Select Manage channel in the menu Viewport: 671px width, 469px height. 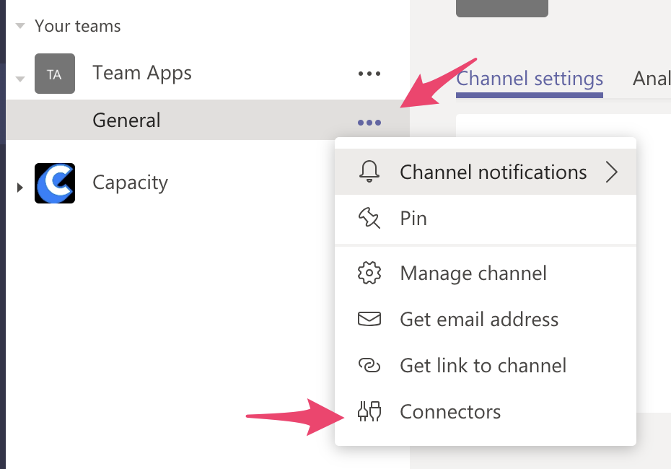pos(473,273)
